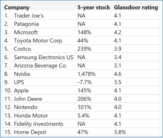Select the Home Depot company cell

(30, 132)
